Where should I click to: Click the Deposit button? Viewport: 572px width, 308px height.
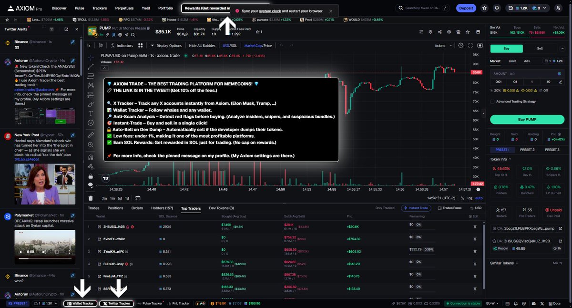[466, 8]
